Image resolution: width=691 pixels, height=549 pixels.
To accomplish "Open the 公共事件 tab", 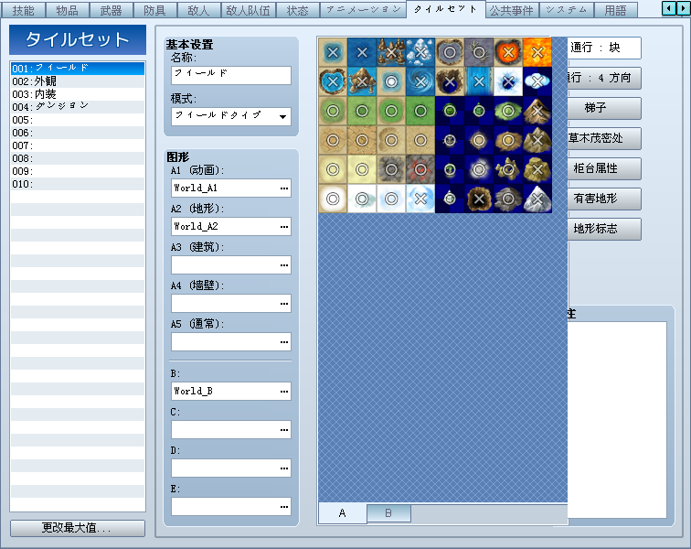I will pos(512,10).
